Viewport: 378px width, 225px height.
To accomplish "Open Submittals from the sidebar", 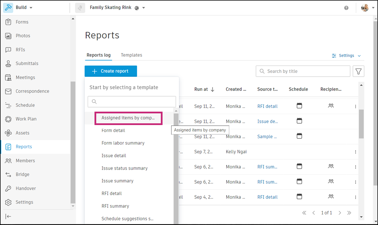I will [x=27, y=64].
